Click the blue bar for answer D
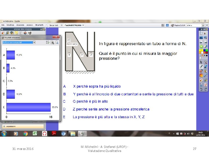The height and width of the screenshot is (156, 209). click(11, 94)
